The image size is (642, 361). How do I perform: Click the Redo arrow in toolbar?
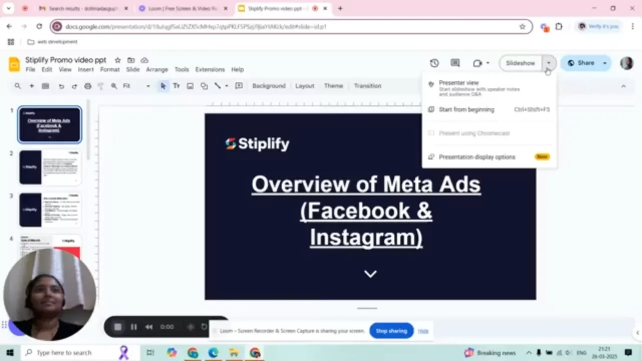74,86
